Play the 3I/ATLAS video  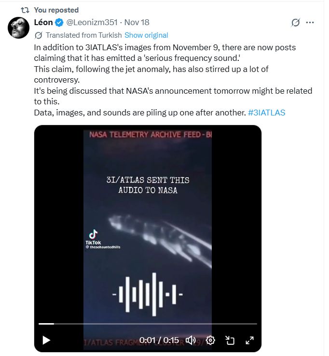tap(46, 340)
